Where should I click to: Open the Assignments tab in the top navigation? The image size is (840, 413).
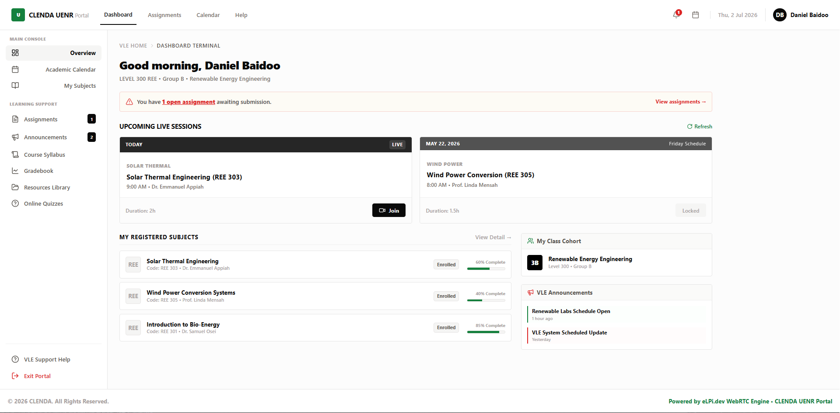click(164, 15)
